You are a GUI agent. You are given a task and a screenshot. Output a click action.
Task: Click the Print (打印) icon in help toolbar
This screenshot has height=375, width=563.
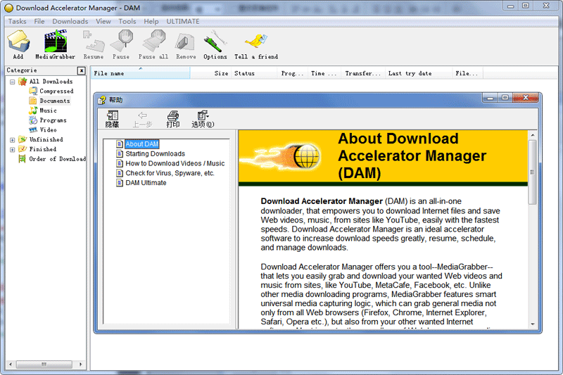[172, 118]
